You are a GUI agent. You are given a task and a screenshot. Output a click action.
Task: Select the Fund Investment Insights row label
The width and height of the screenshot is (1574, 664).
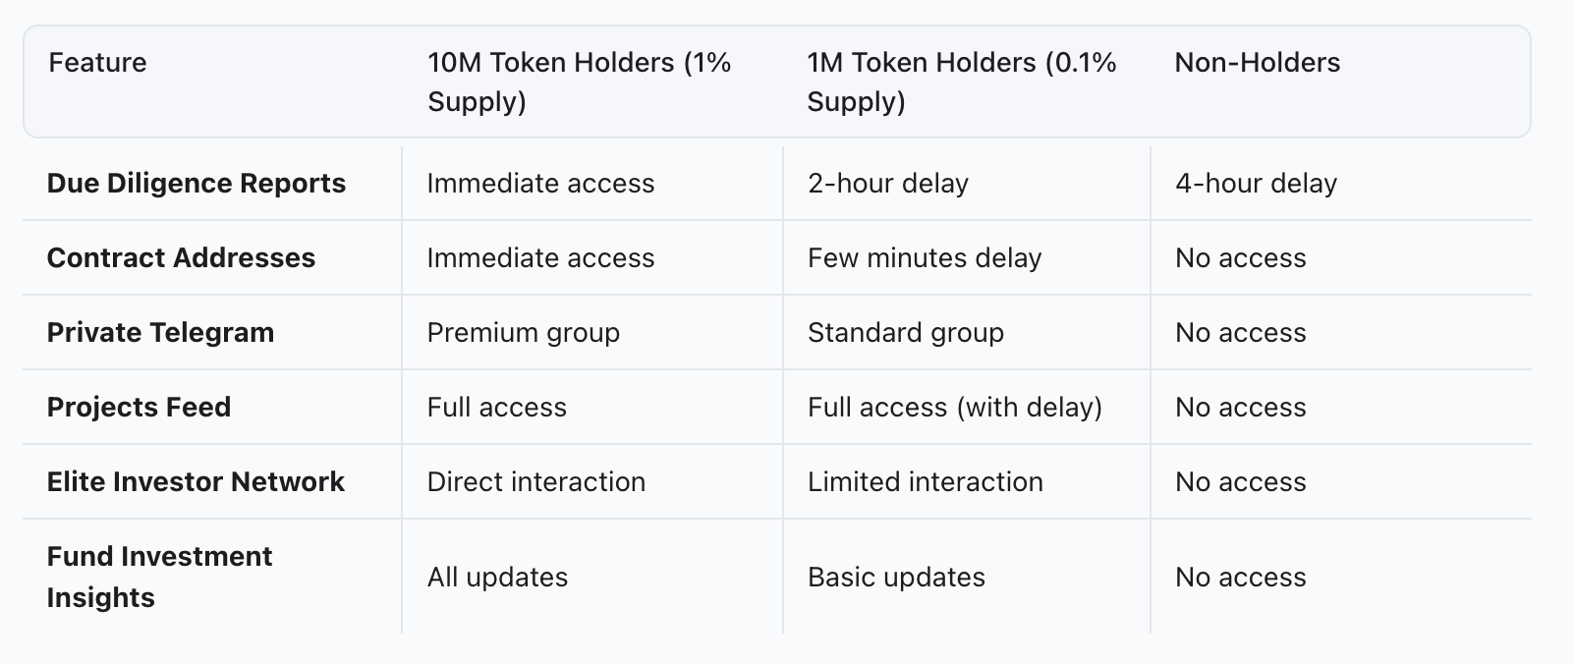(x=159, y=577)
